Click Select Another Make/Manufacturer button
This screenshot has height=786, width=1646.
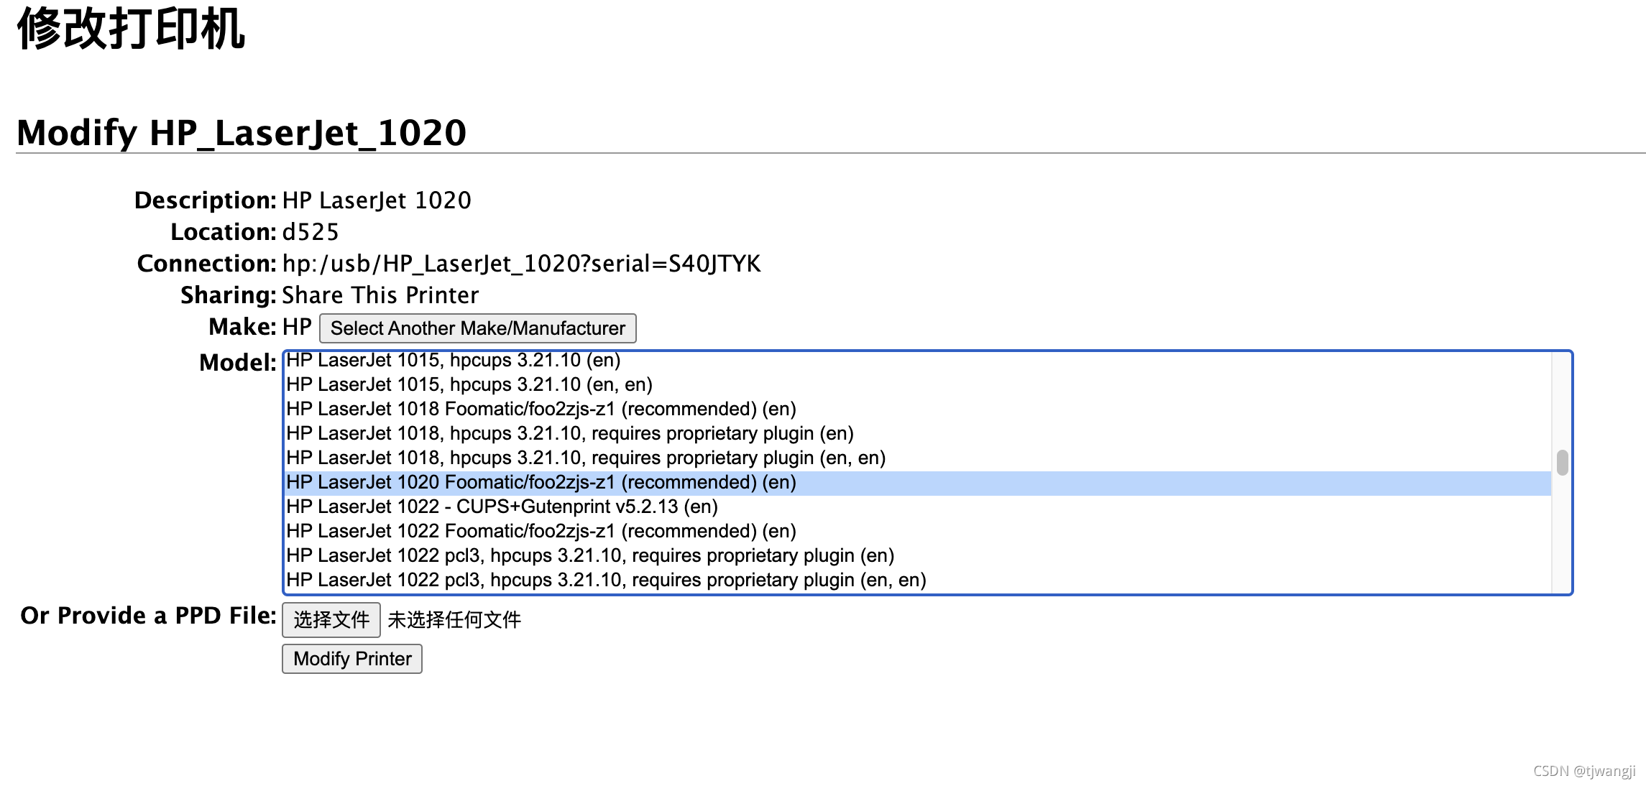point(477,328)
